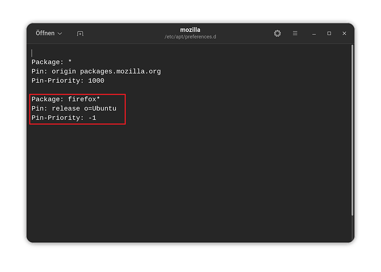The width and height of the screenshot is (381, 272).
Task: Click the chevron next to Öffnen
Action: tap(60, 34)
